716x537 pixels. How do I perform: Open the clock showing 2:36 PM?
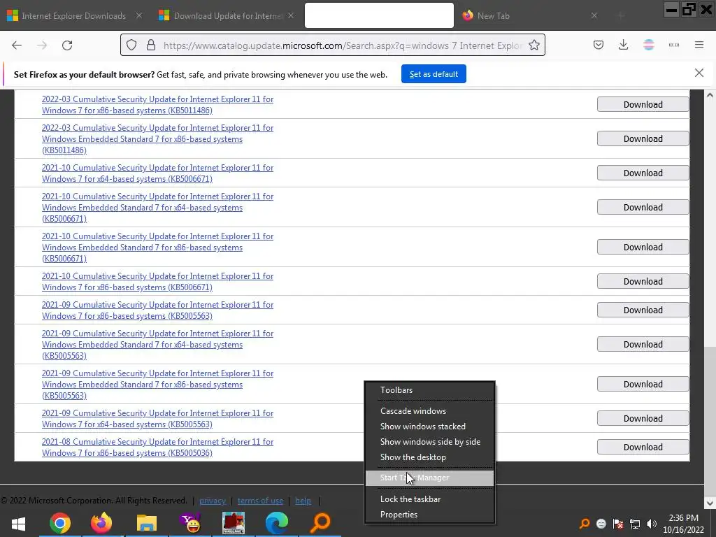683,524
